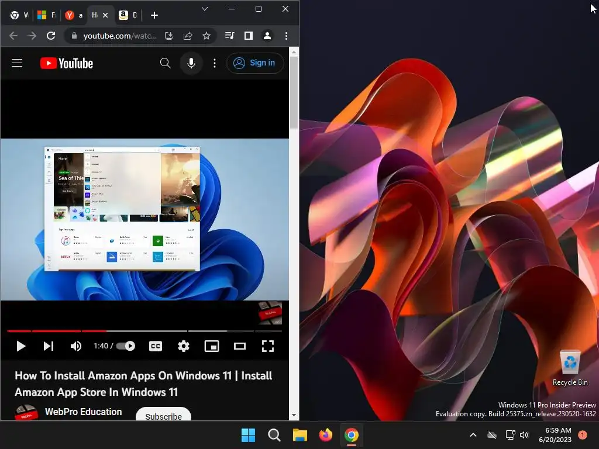Share this page from address bar
This screenshot has width=599, height=449.
188,36
